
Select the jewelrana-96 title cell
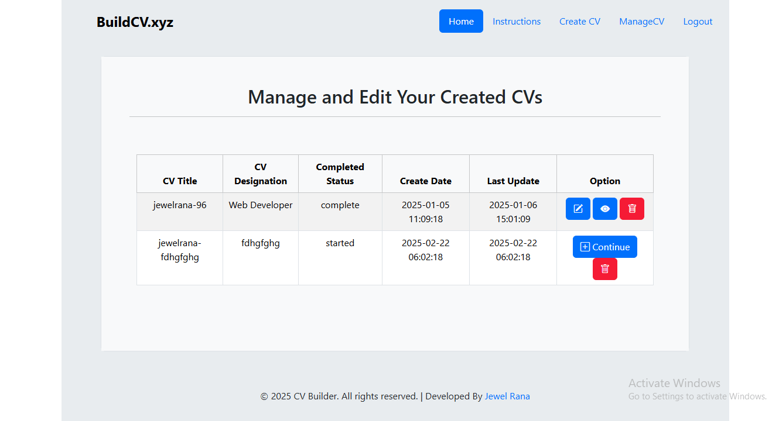click(180, 205)
